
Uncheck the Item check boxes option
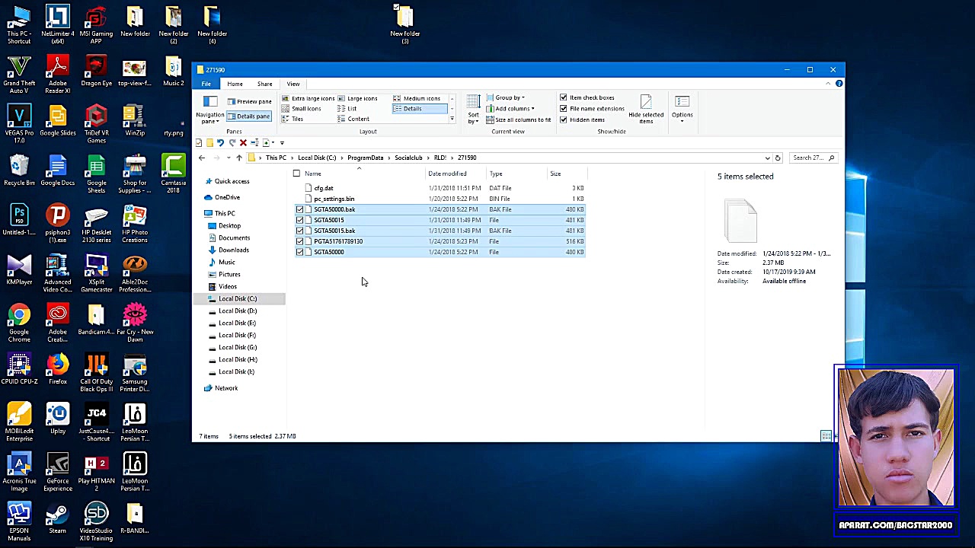pos(564,97)
